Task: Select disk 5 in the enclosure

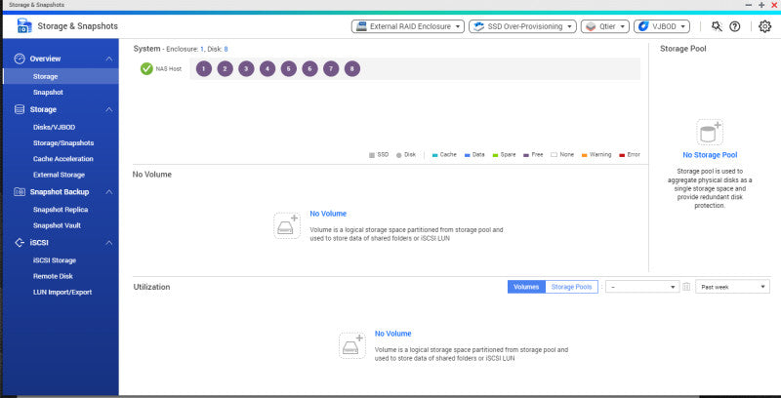Action: coord(288,68)
